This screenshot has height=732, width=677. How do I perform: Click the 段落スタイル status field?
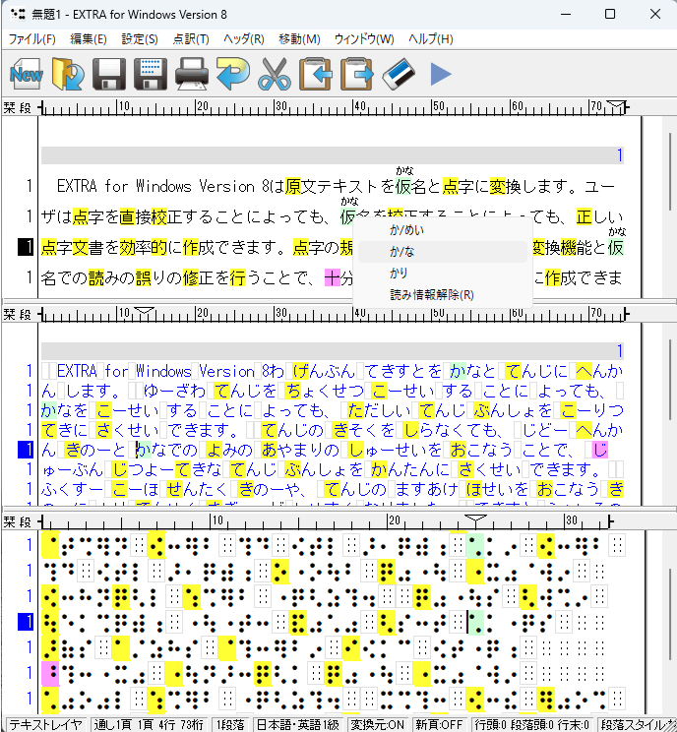click(637, 725)
